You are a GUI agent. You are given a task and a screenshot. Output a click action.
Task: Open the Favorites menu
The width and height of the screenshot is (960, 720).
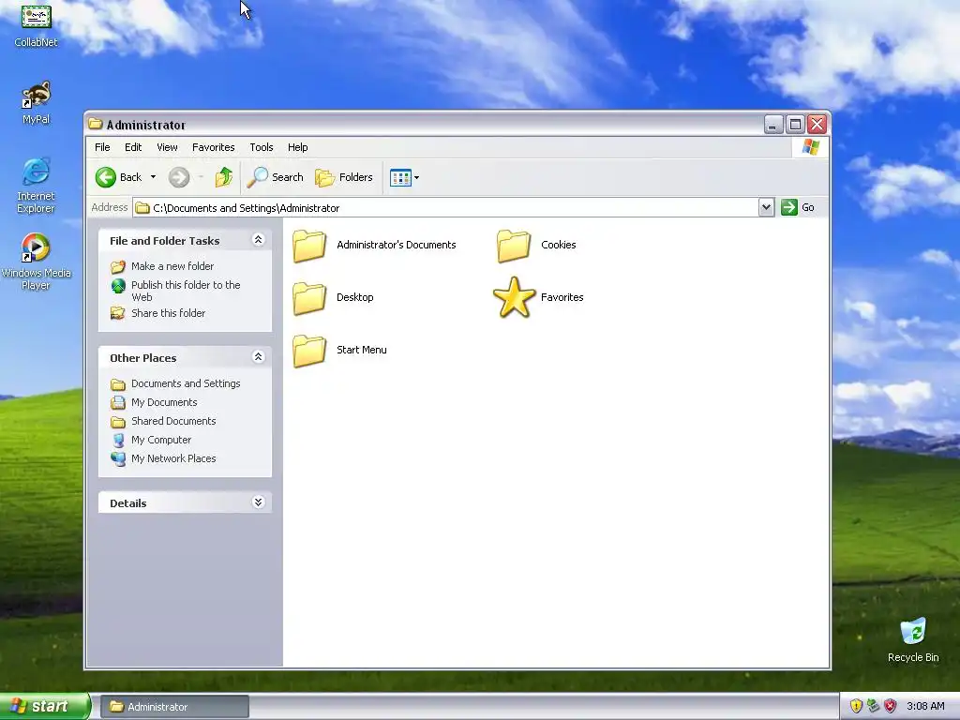point(213,147)
